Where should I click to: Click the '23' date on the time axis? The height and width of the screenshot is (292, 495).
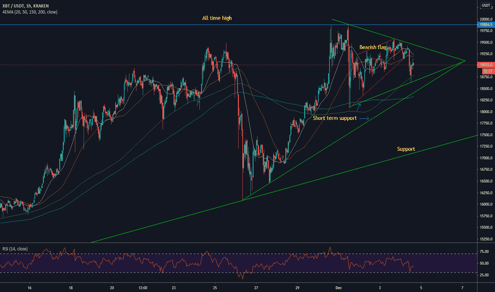174,288
